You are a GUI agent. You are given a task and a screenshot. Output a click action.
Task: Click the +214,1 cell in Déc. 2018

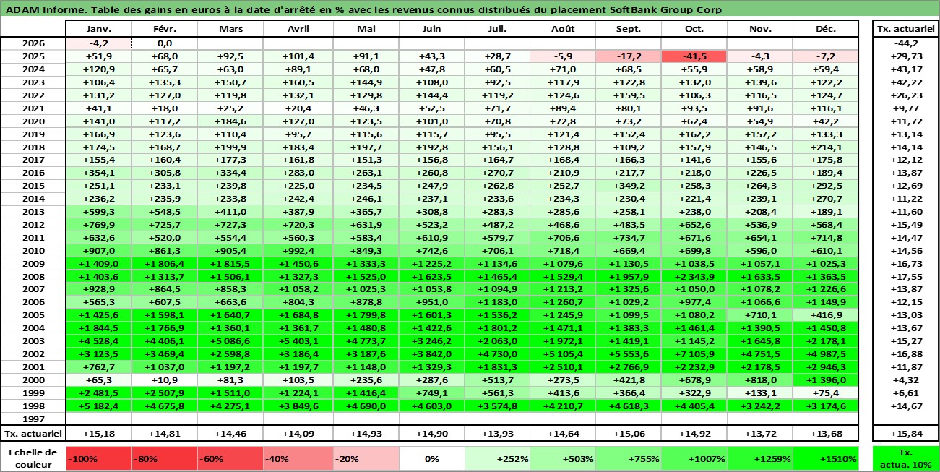tap(827, 147)
